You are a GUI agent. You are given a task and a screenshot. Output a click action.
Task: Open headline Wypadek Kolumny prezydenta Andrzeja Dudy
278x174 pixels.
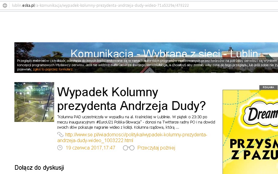(131, 99)
